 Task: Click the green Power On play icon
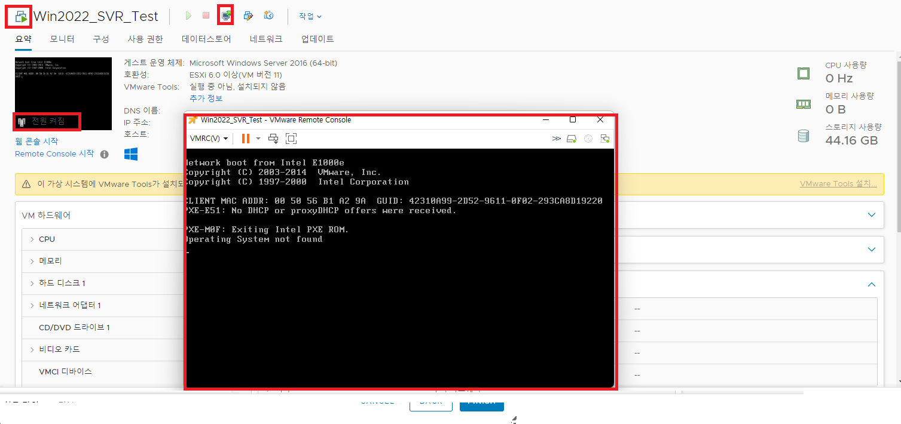pyautogui.click(x=188, y=16)
